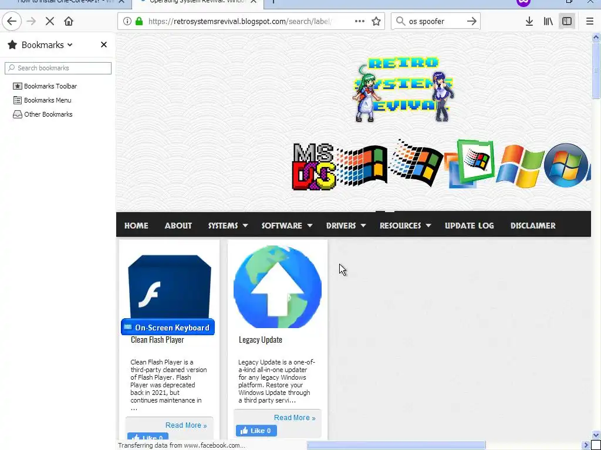
Task: Click the Windows 95 flag logo
Action: click(416, 163)
